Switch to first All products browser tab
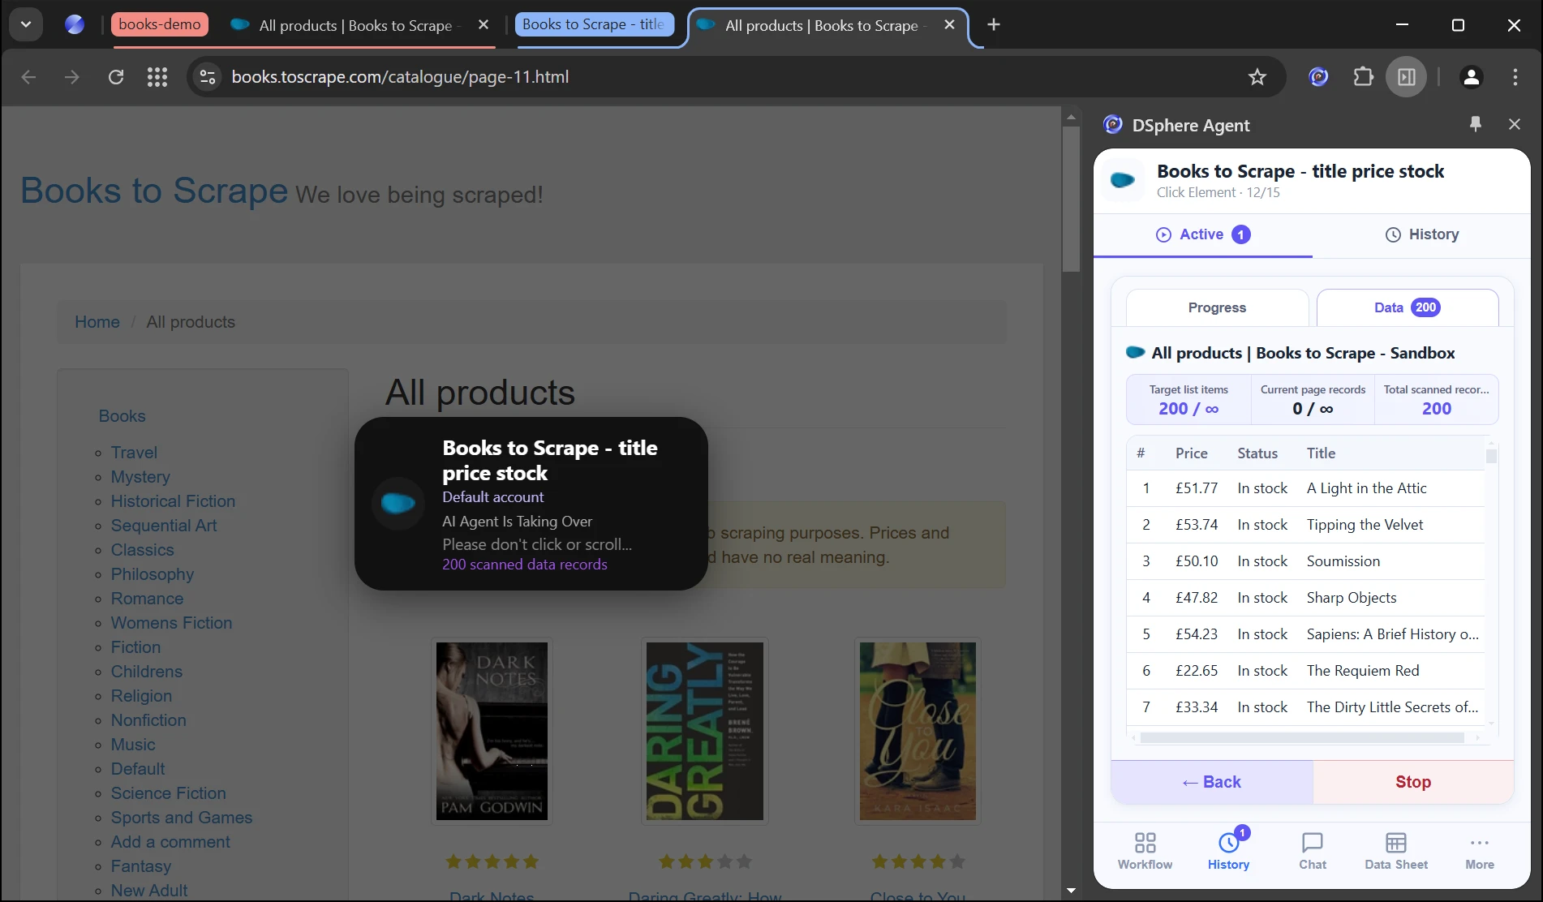 (x=355, y=25)
